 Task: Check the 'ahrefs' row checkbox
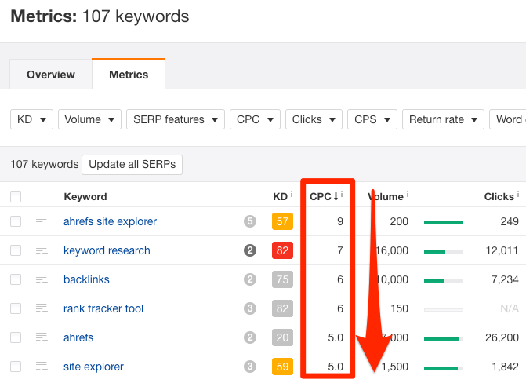(x=16, y=337)
